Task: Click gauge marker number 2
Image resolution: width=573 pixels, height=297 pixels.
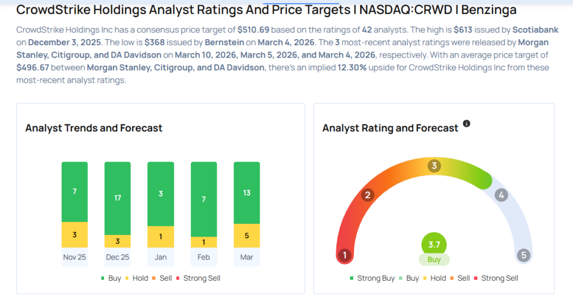Action: click(x=368, y=195)
